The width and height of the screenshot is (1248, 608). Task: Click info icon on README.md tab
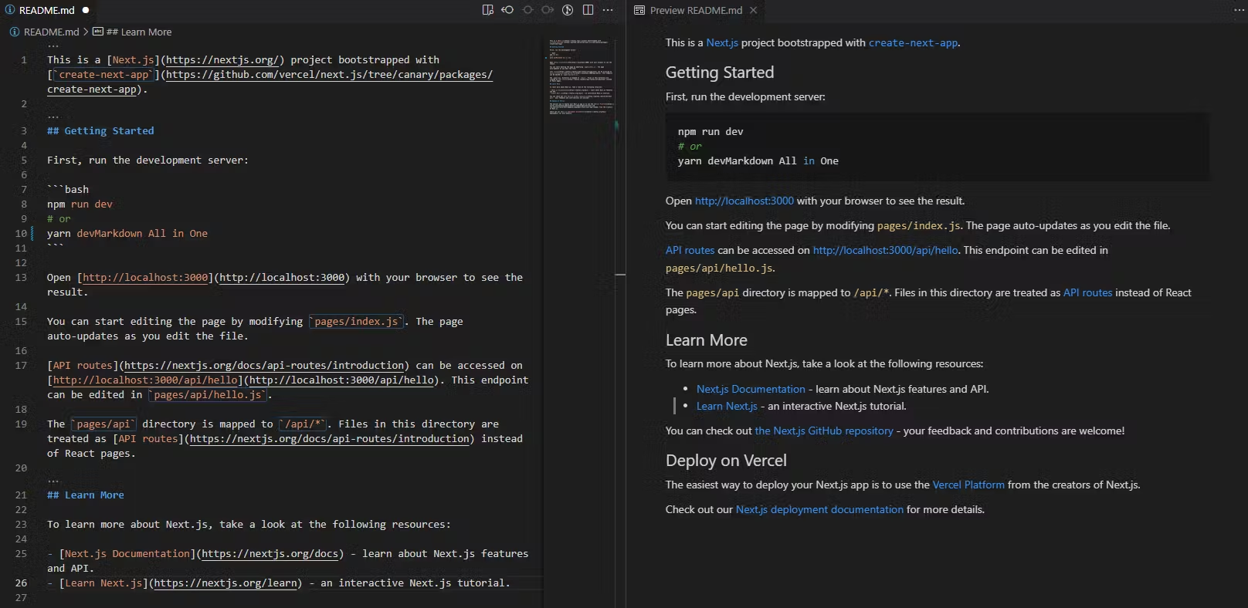[x=10, y=10]
